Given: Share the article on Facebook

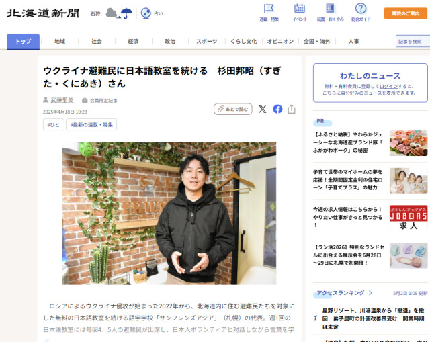Looking at the screenshot, I should pyautogui.click(x=277, y=109).
